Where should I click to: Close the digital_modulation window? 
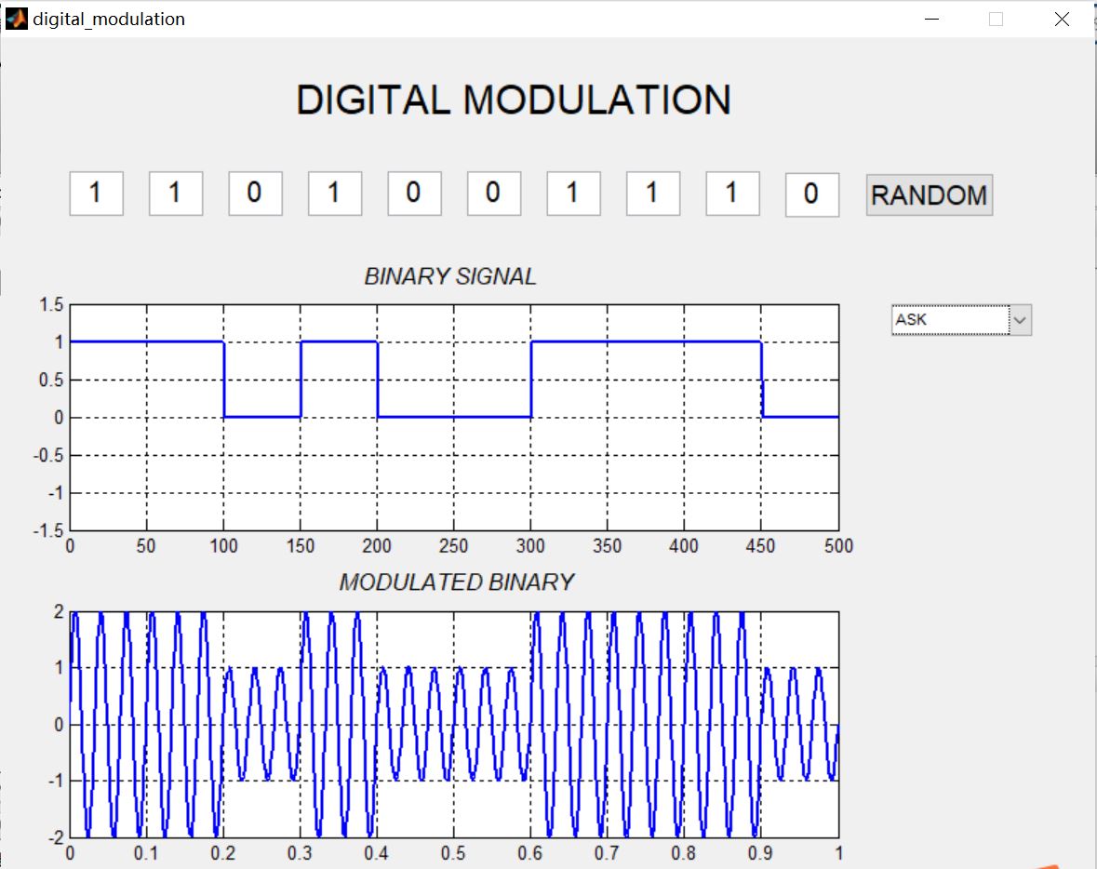1062,19
